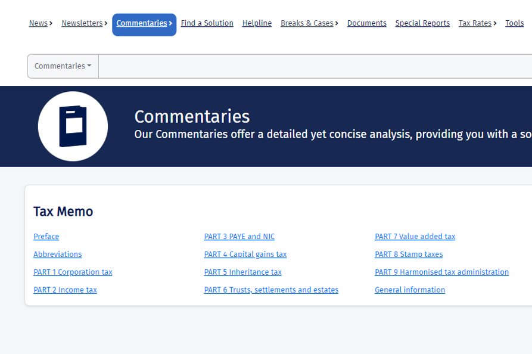
Task: Expand the Tax Rates menu
Action: [477, 23]
